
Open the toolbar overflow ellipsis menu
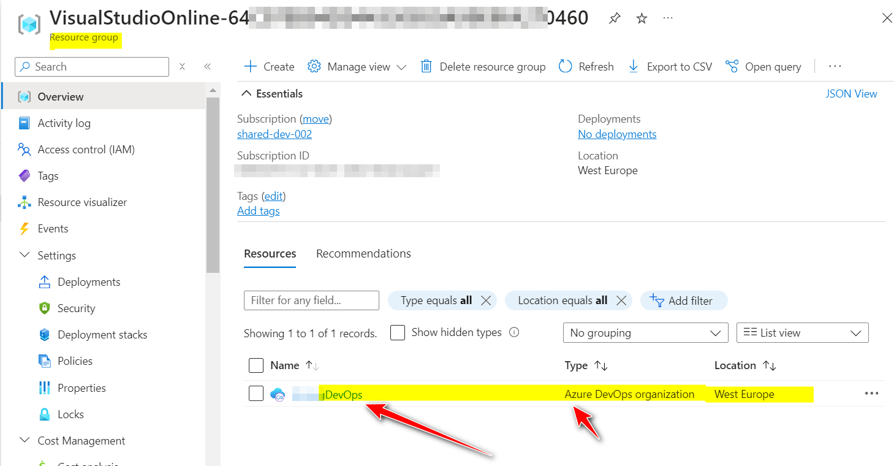pyautogui.click(x=835, y=66)
